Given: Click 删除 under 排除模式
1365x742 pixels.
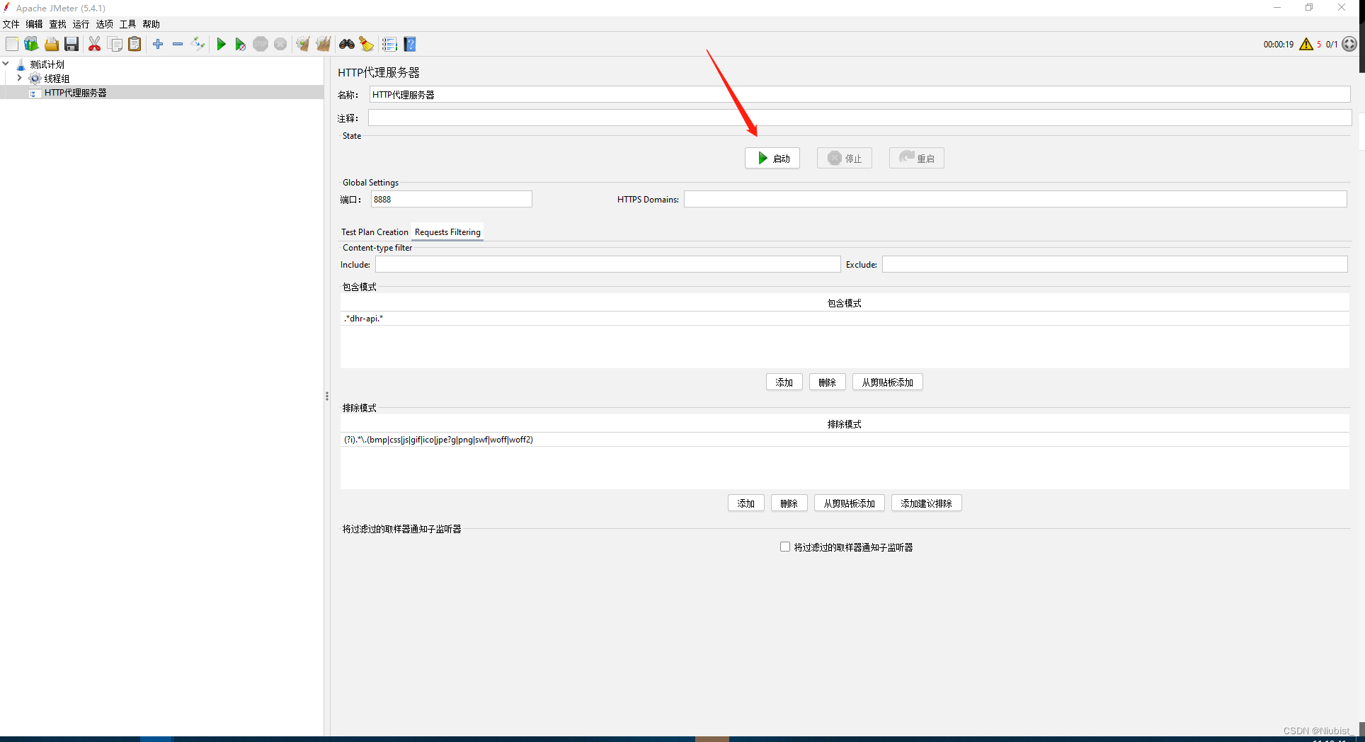Looking at the screenshot, I should pos(789,503).
